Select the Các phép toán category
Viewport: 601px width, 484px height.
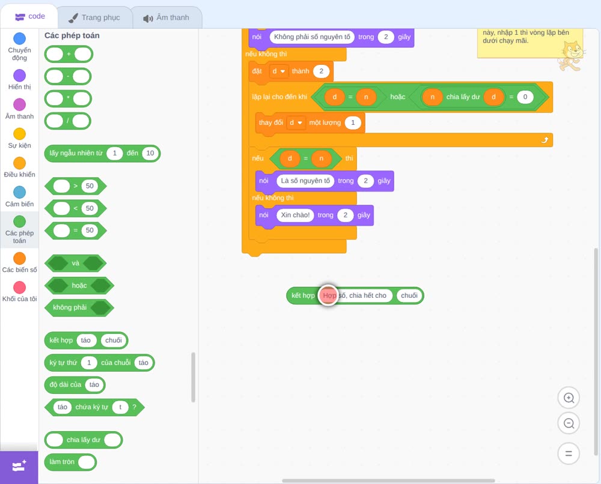coord(20,230)
